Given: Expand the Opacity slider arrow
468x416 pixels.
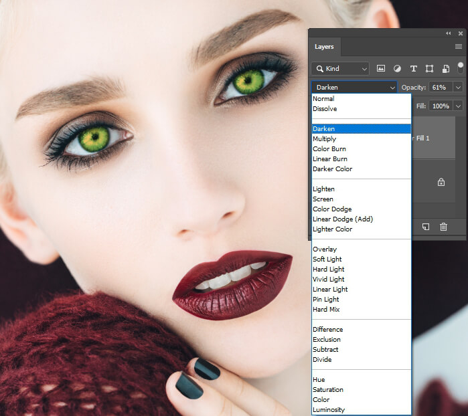Looking at the screenshot, I should click(458, 88).
